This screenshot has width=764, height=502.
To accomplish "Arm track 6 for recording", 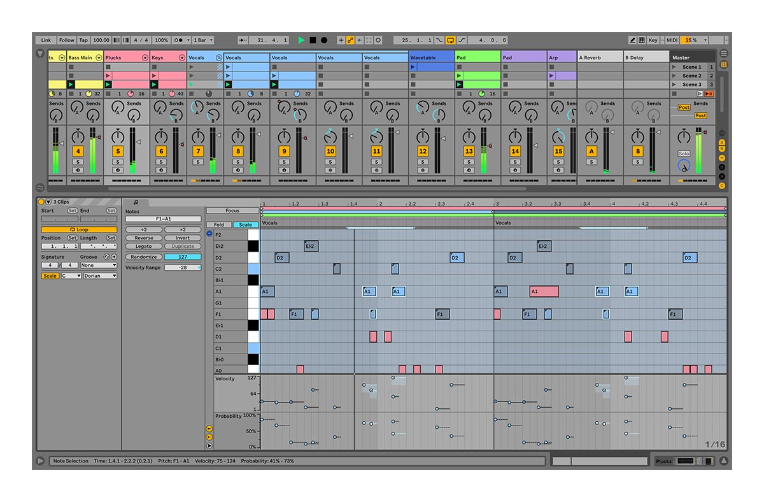I will tap(161, 170).
